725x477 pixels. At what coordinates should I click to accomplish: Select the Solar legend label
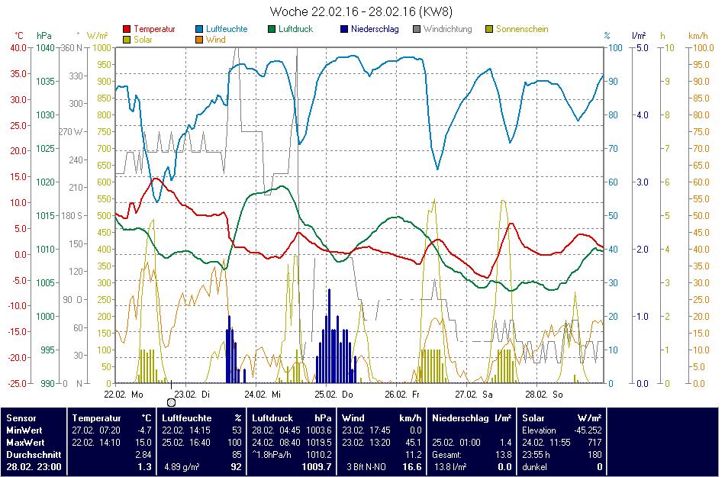click(x=143, y=40)
